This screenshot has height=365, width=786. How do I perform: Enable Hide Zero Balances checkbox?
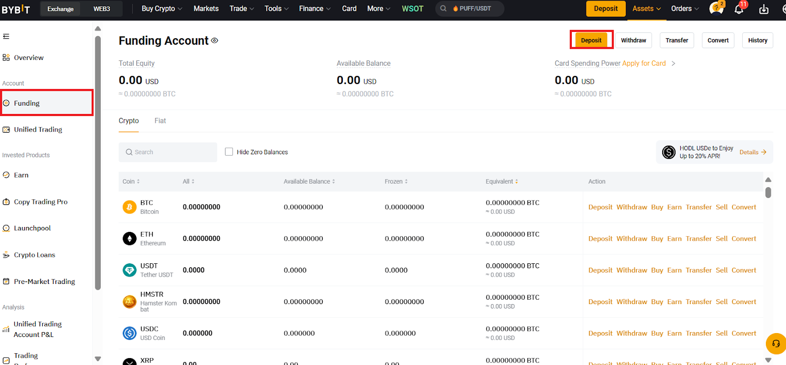coord(229,152)
